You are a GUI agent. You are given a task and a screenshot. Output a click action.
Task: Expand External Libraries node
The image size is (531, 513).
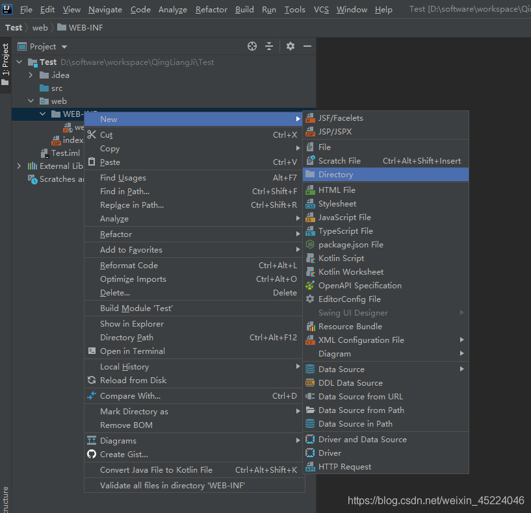click(19, 166)
